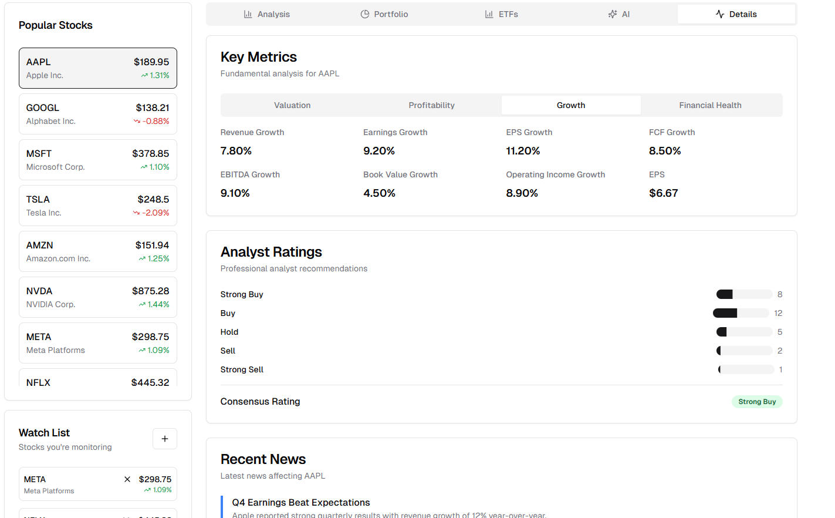Click the Consensus Rating label

pyautogui.click(x=260, y=402)
